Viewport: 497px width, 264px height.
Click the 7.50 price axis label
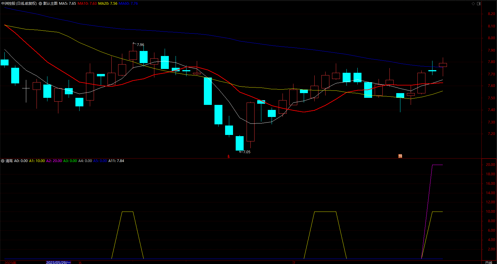tap(491, 98)
